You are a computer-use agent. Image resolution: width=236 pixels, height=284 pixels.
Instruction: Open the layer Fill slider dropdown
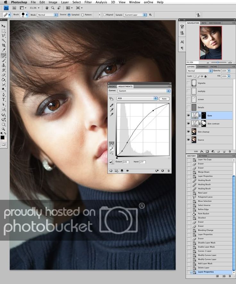pos(229,76)
